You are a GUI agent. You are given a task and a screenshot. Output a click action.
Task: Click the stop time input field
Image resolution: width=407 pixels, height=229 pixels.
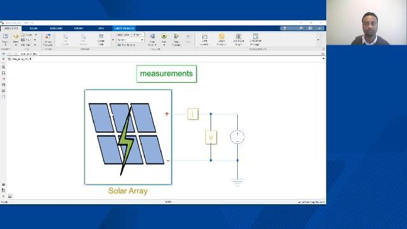[x=137, y=34]
